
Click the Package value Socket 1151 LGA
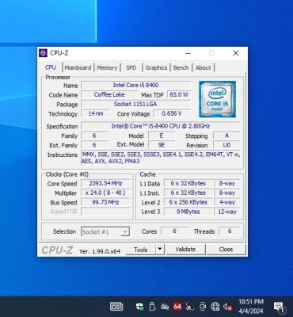click(x=135, y=104)
